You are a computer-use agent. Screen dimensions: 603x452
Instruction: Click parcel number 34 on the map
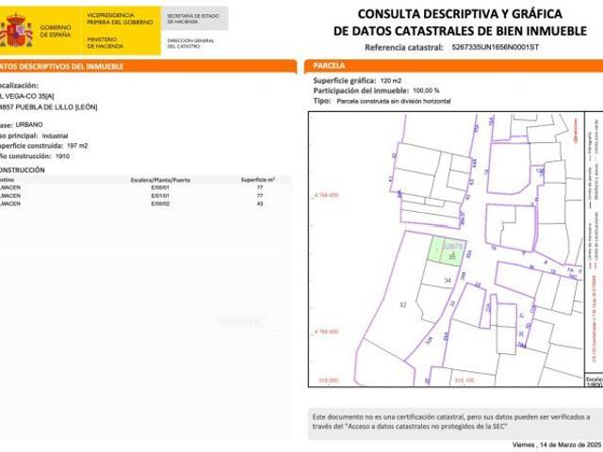click(448, 281)
